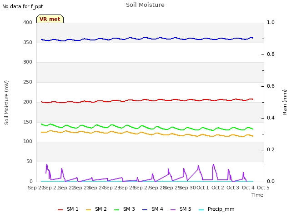
Task: Click the 350 y-axis tick label
Action: coord(28,42)
